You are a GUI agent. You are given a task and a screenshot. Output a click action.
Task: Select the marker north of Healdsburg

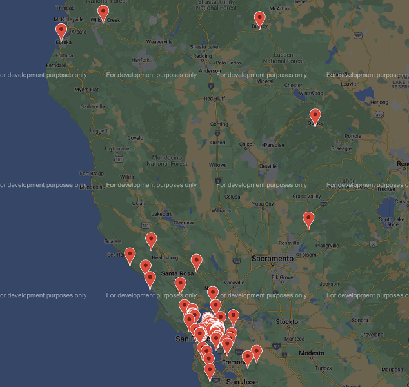(151, 241)
